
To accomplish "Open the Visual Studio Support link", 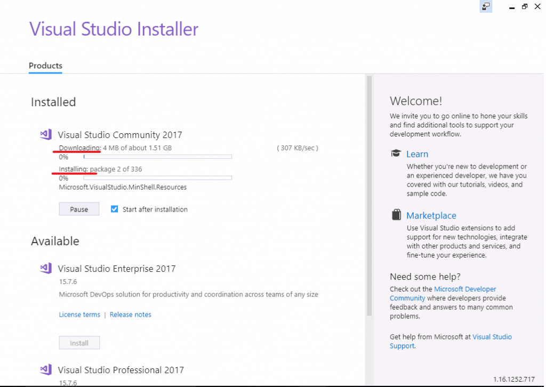I will (492, 336).
